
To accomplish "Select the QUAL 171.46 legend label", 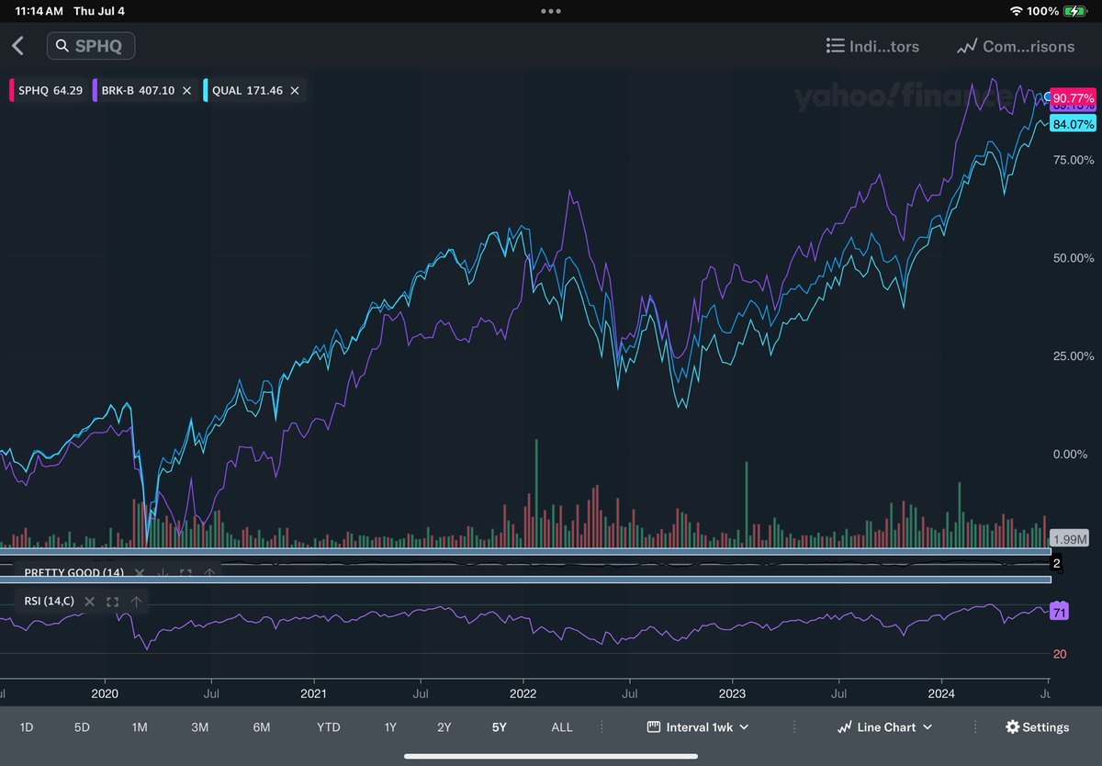I will 246,91.
